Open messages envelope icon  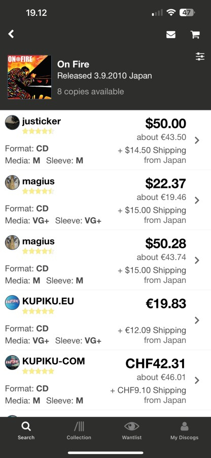171,35
